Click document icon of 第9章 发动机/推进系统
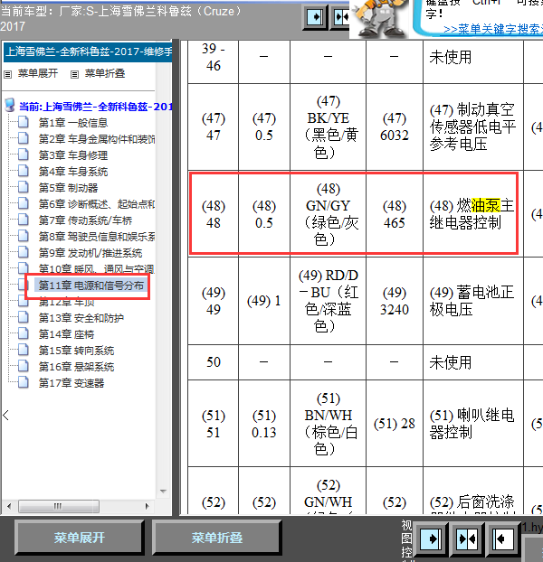 point(24,252)
